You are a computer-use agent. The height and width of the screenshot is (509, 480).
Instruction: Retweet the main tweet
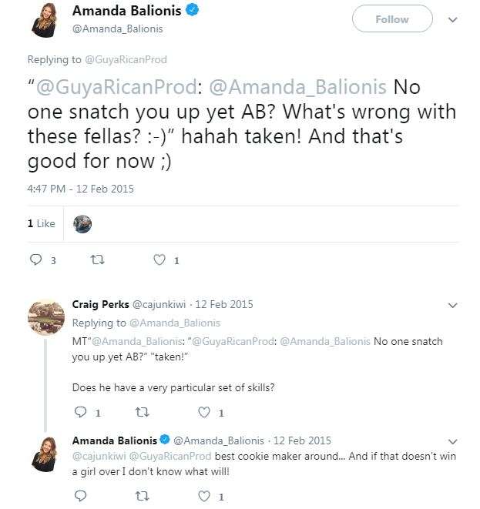tap(97, 260)
